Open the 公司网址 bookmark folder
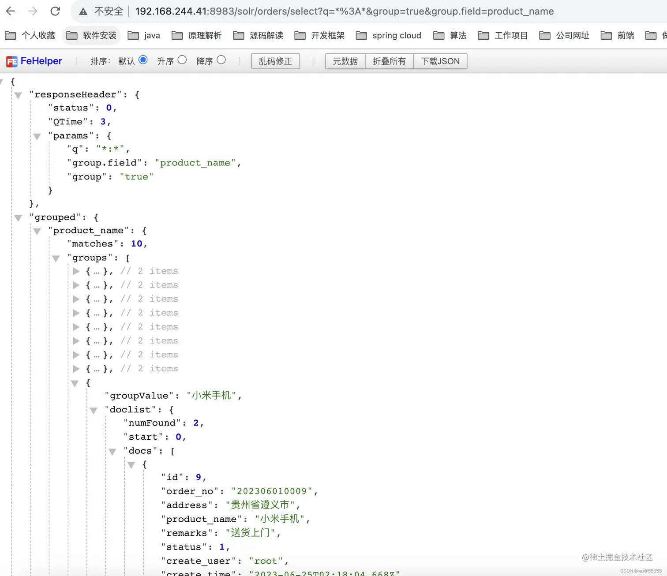This screenshot has height=576, width=667. [x=564, y=35]
